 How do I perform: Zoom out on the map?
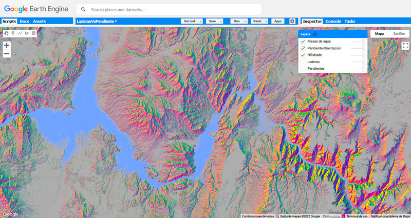(7, 54)
